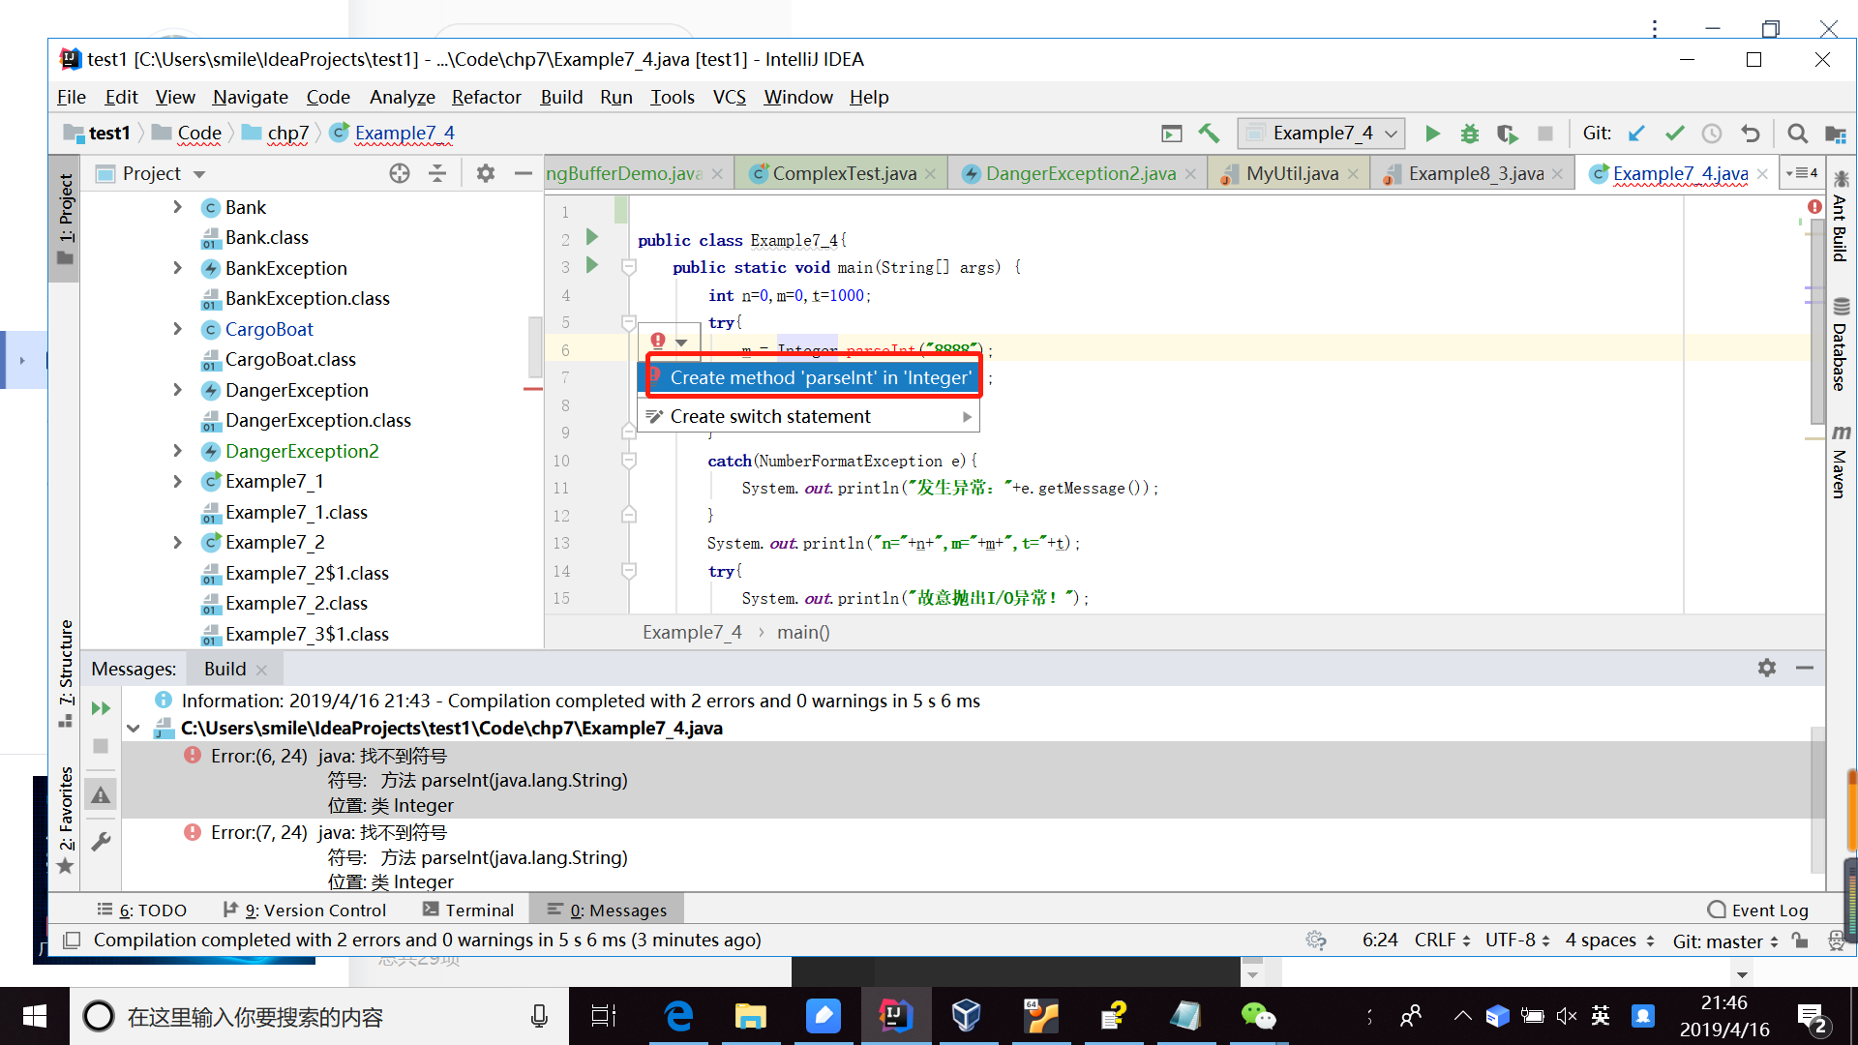Open Messages panel gear settings
The width and height of the screenshot is (1858, 1045).
tap(1767, 668)
